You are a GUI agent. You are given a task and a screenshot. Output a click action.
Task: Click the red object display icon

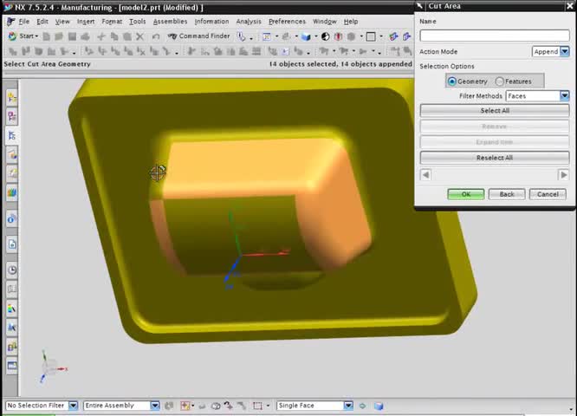pyautogui.click(x=338, y=36)
